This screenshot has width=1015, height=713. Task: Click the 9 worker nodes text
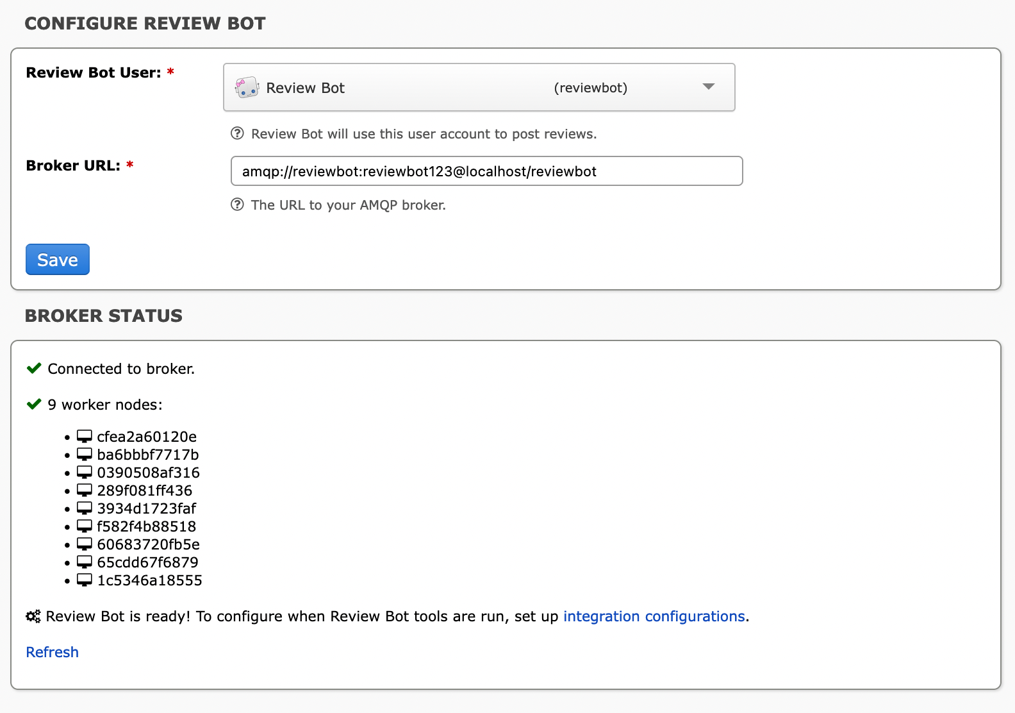105,405
